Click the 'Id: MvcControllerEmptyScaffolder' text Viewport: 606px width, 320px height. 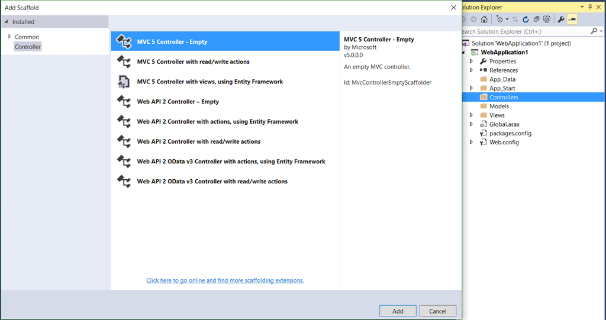tap(388, 82)
